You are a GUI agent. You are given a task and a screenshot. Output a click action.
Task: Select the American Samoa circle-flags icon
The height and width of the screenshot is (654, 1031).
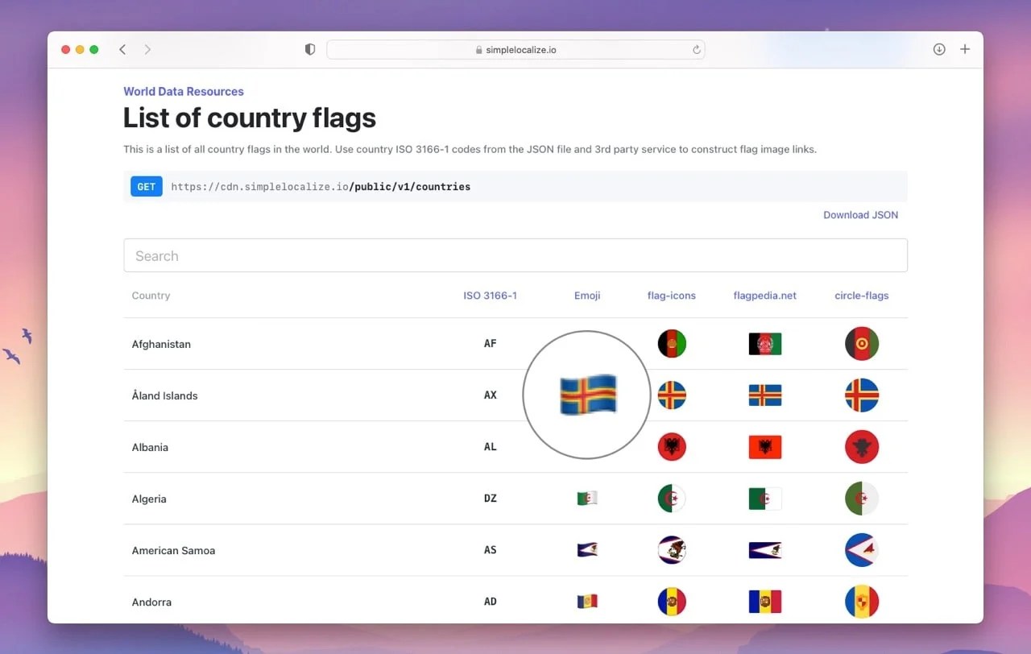coord(862,550)
